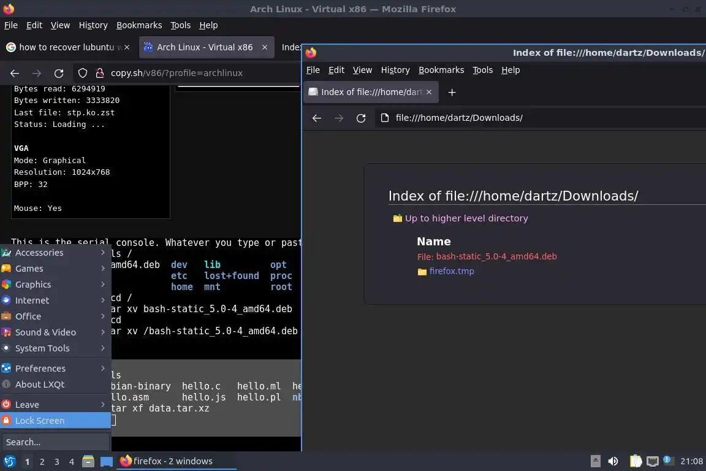Open the network status tray icon
Image resolution: width=706 pixels, height=471 pixels.
coord(653,461)
